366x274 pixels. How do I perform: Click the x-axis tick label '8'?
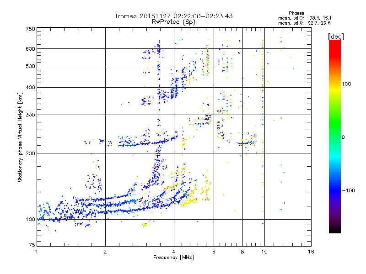[242, 252]
